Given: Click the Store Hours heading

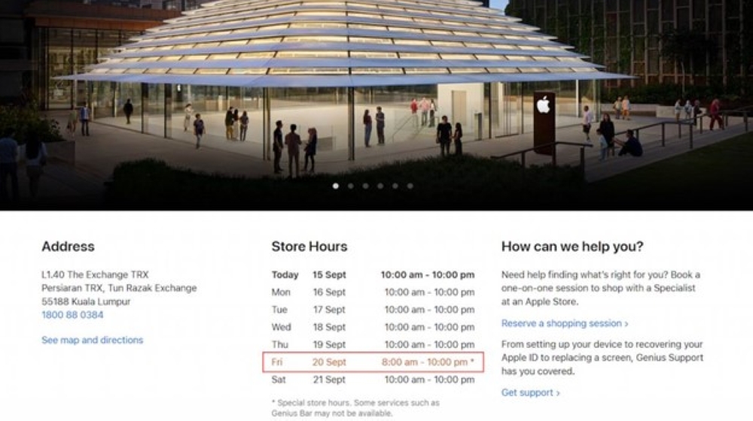Looking at the screenshot, I should point(309,247).
